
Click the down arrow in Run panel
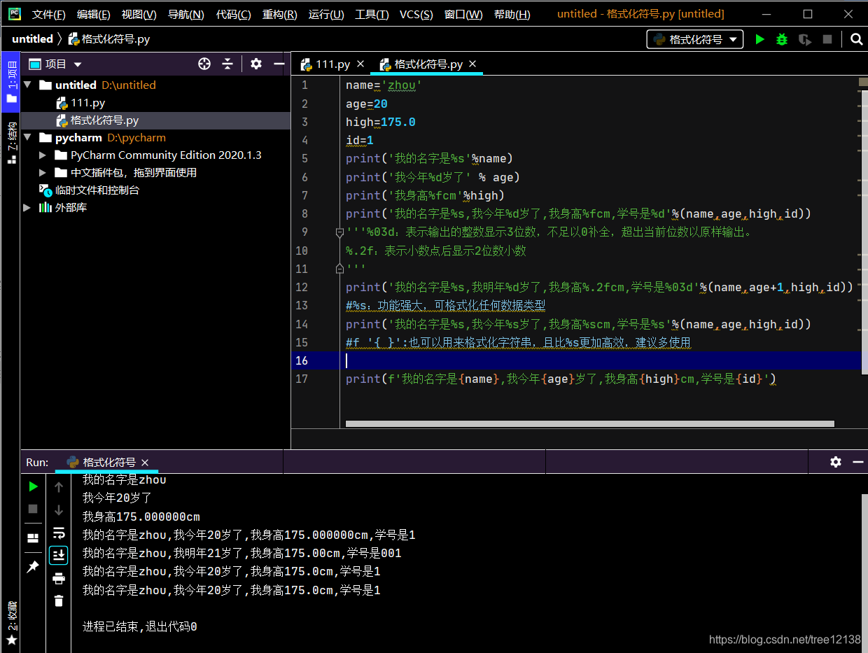point(59,510)
